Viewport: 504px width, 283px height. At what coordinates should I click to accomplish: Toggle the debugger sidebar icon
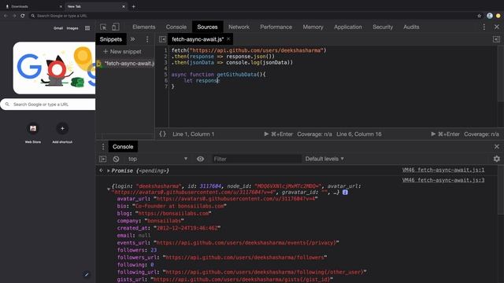(496, 39)
